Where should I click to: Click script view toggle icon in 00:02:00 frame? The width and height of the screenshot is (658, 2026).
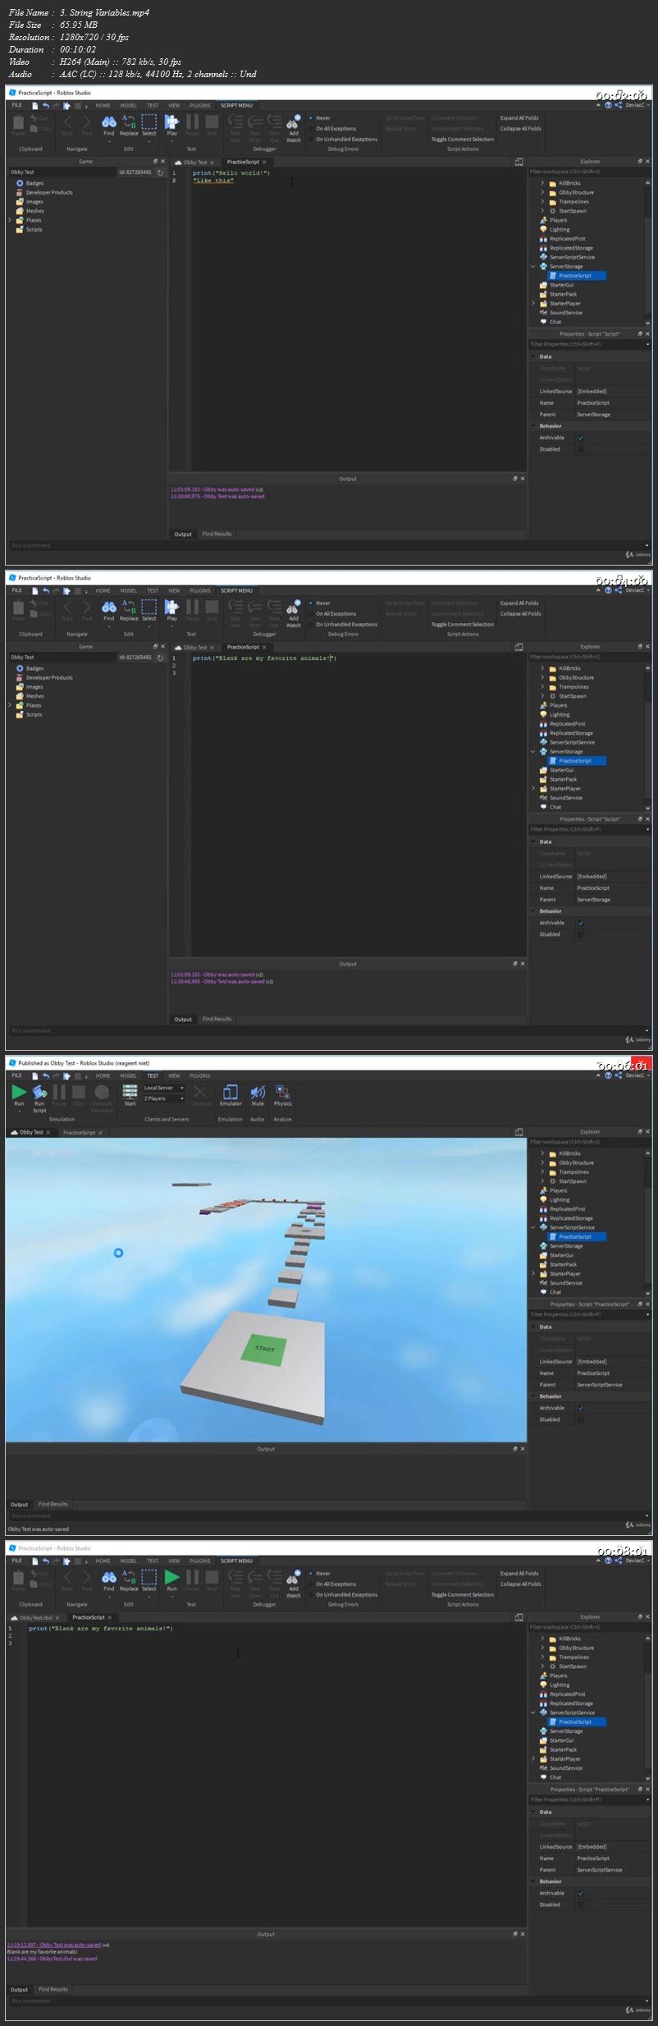[519, 162]
